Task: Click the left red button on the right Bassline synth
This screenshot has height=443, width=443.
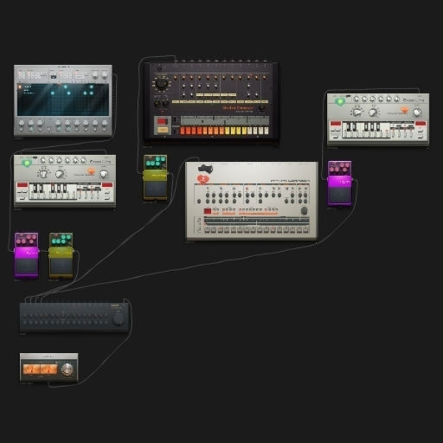Action: coord(336,123)
